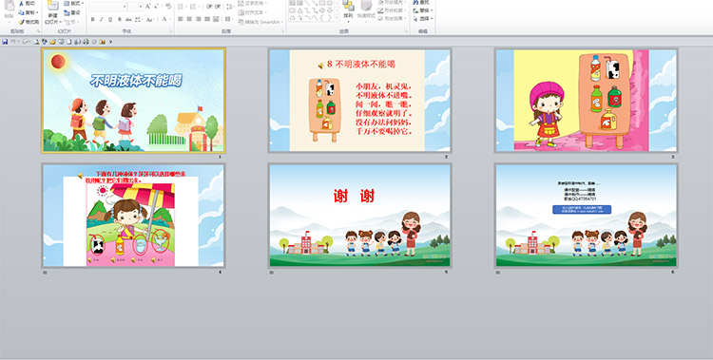Open the font name combo box
This screenshot has width=713, height=360.
tap(107, 7)
